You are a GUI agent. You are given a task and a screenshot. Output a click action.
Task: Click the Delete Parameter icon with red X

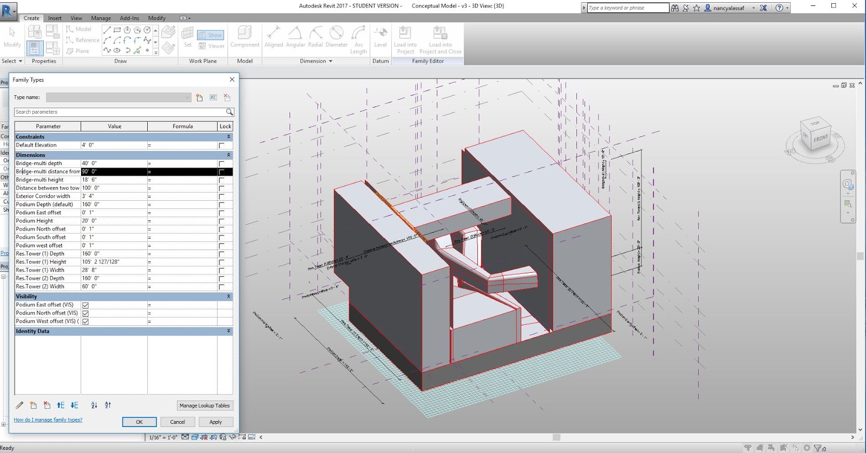(47, 405)
